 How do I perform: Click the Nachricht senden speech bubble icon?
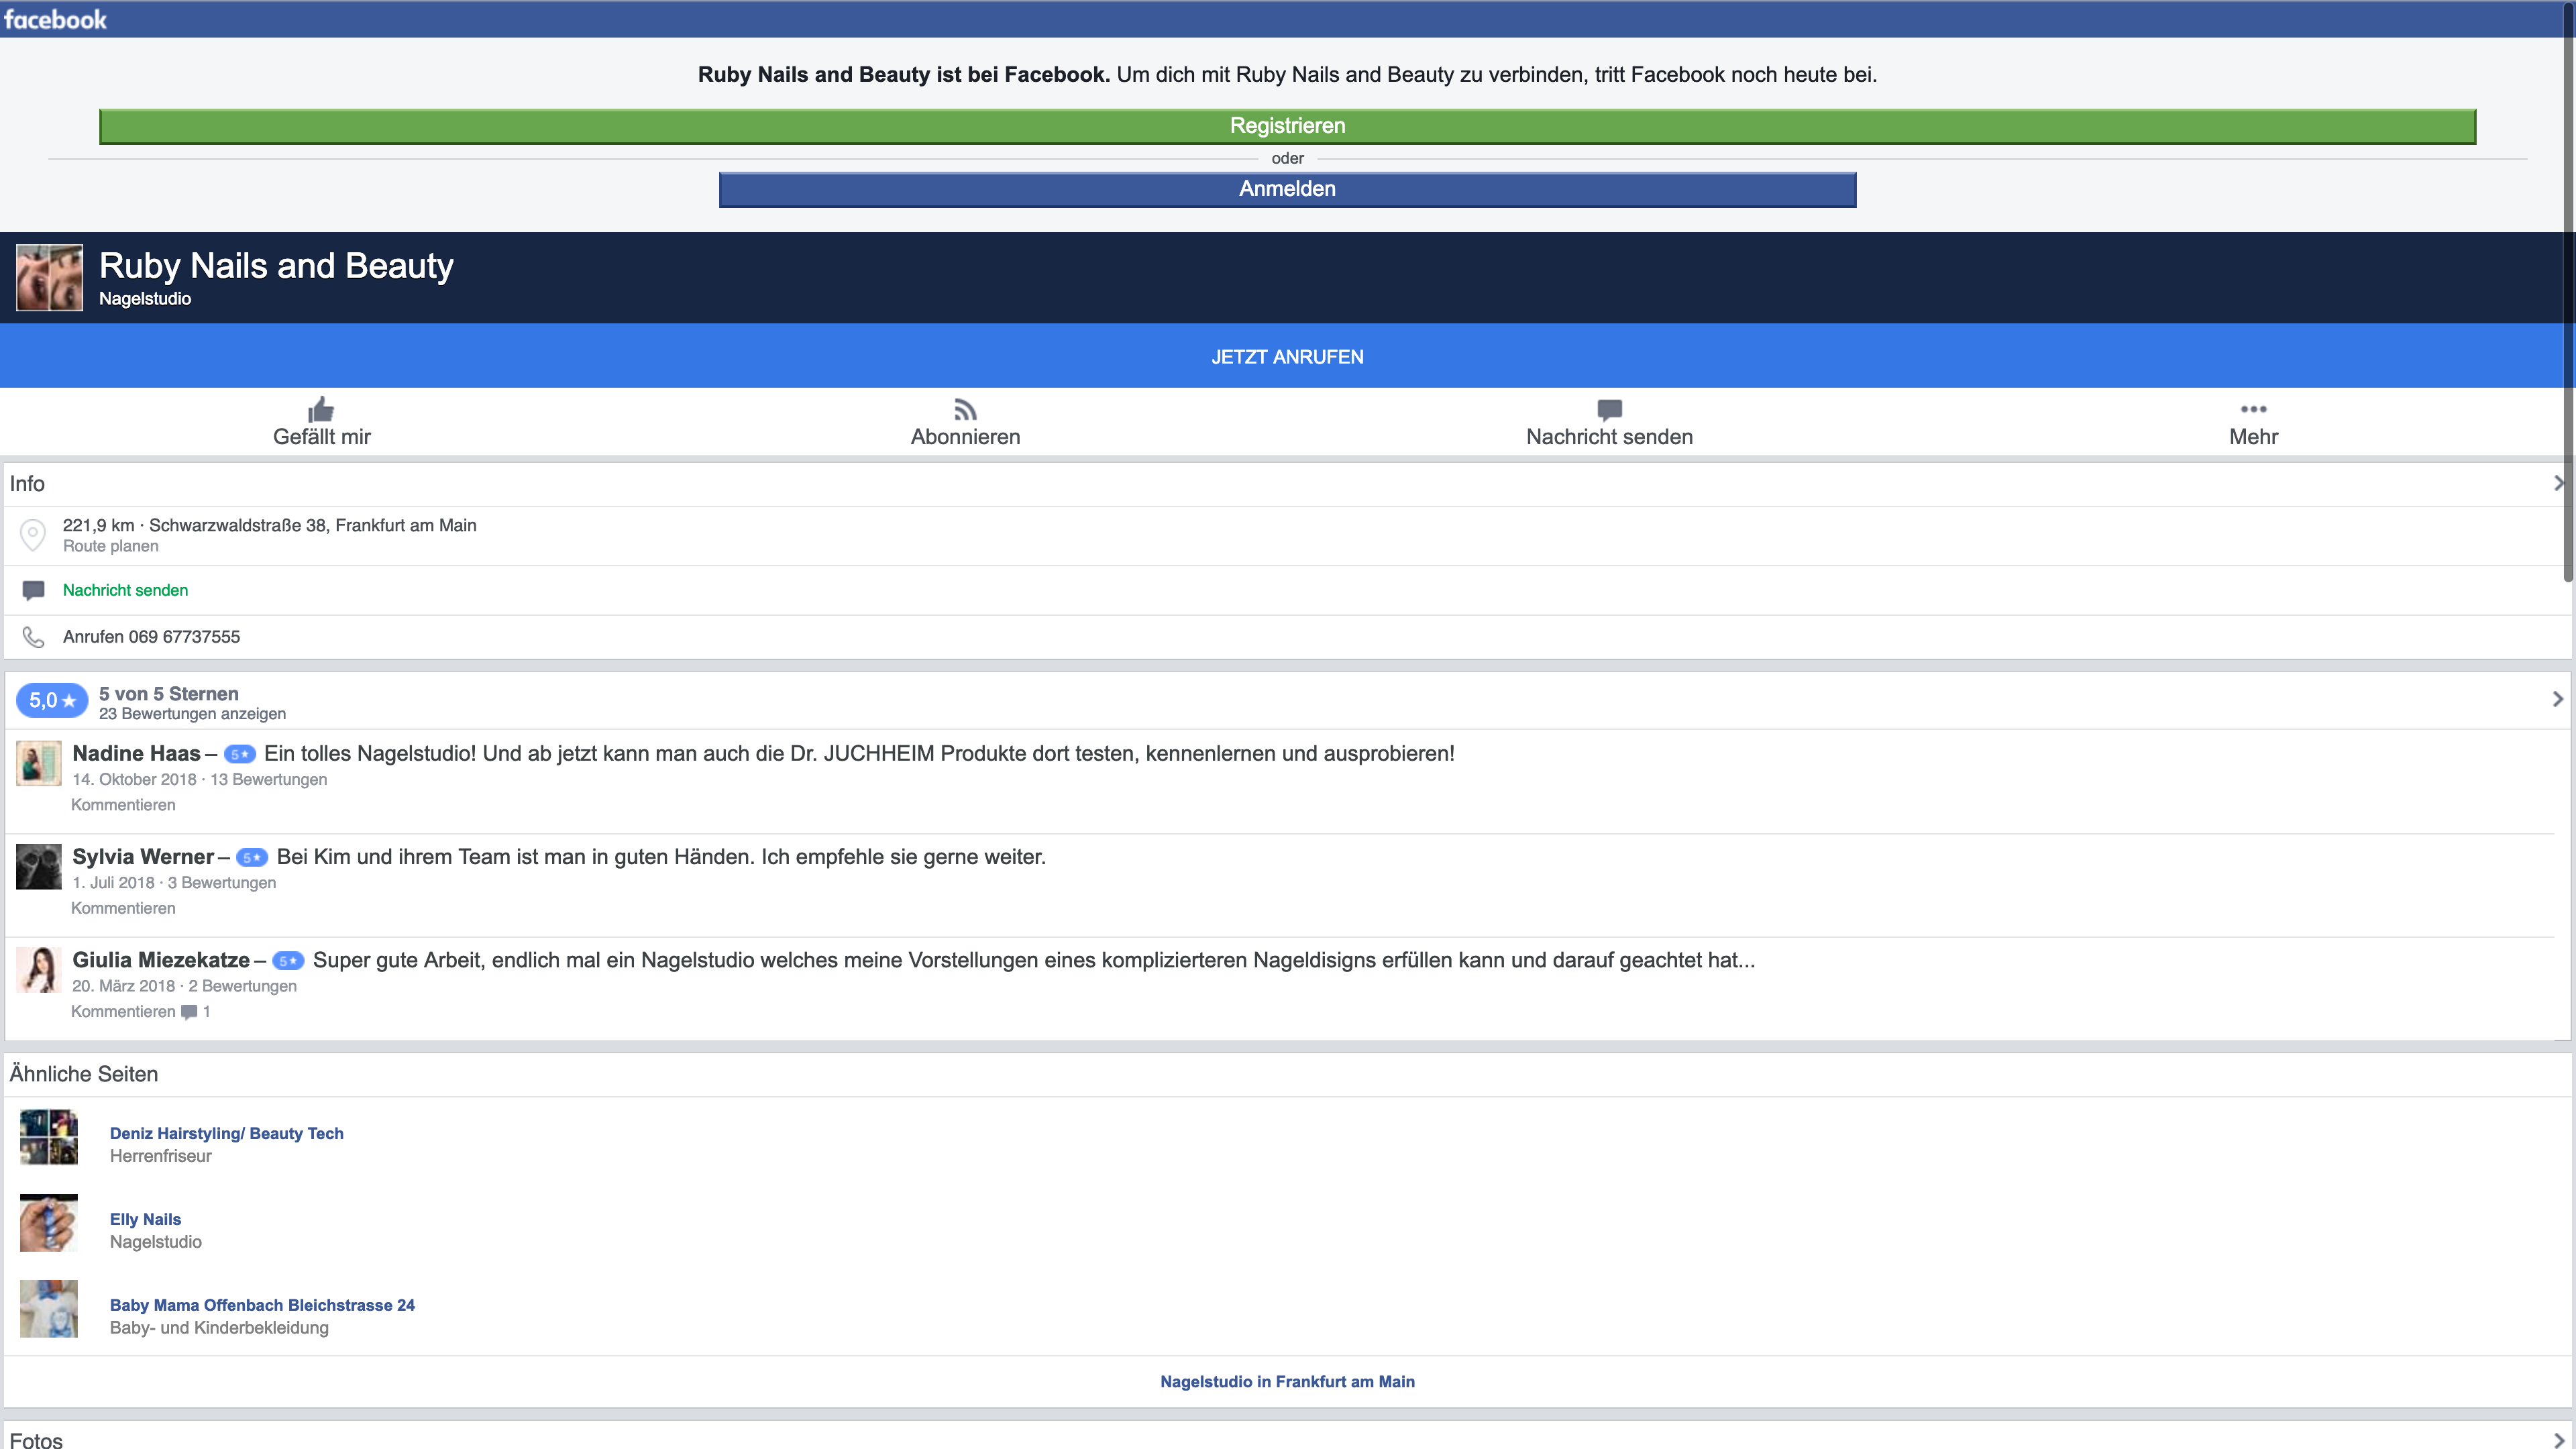1609,409
